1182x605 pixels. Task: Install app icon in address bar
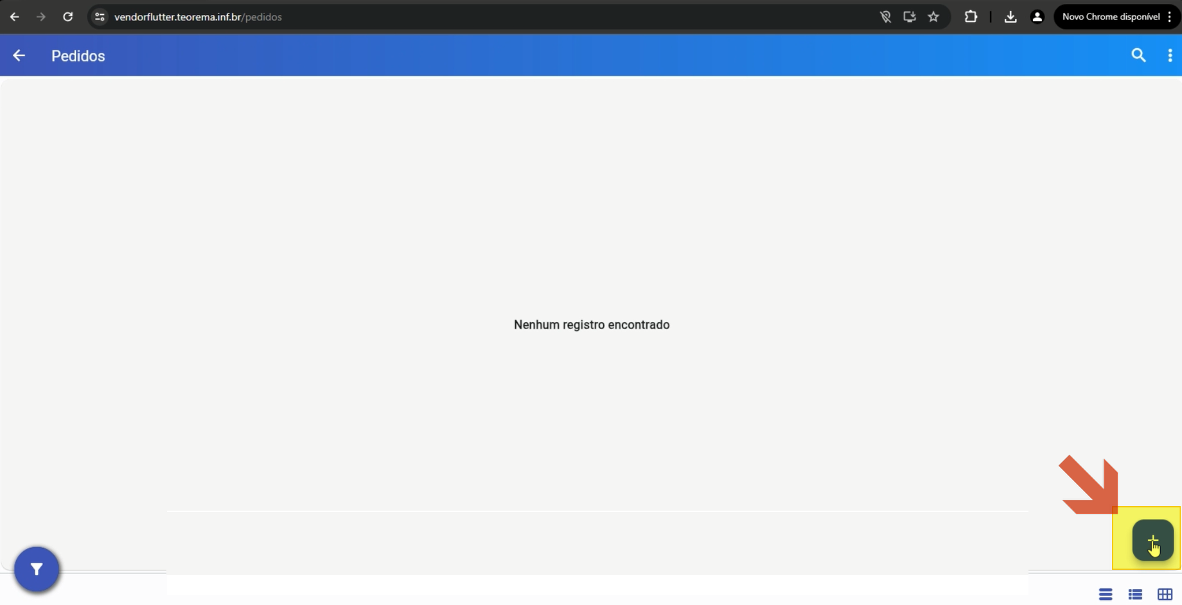point(909,17)
